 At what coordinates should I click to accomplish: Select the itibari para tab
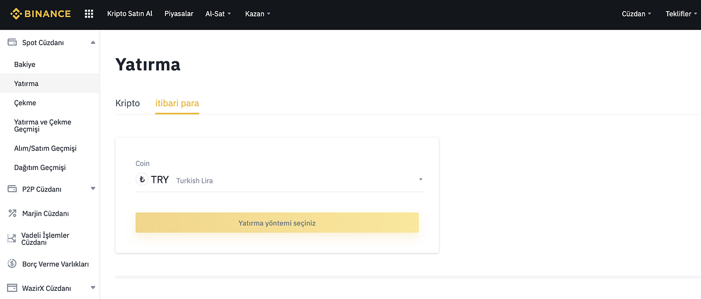[x=177, y=103]
